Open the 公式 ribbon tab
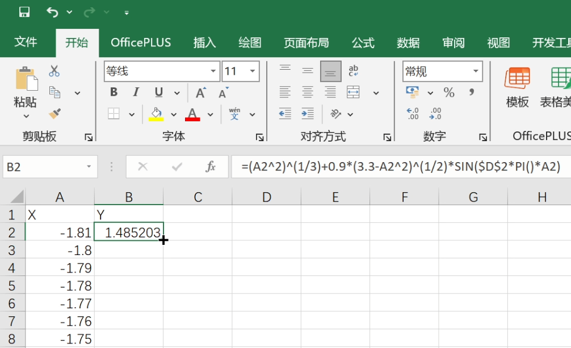Viewport: 571px width, 348px height. coord(363,43)
